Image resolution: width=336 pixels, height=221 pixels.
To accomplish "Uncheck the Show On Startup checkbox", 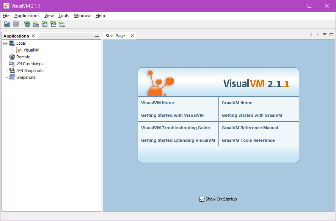I will [x=202, y=199].
